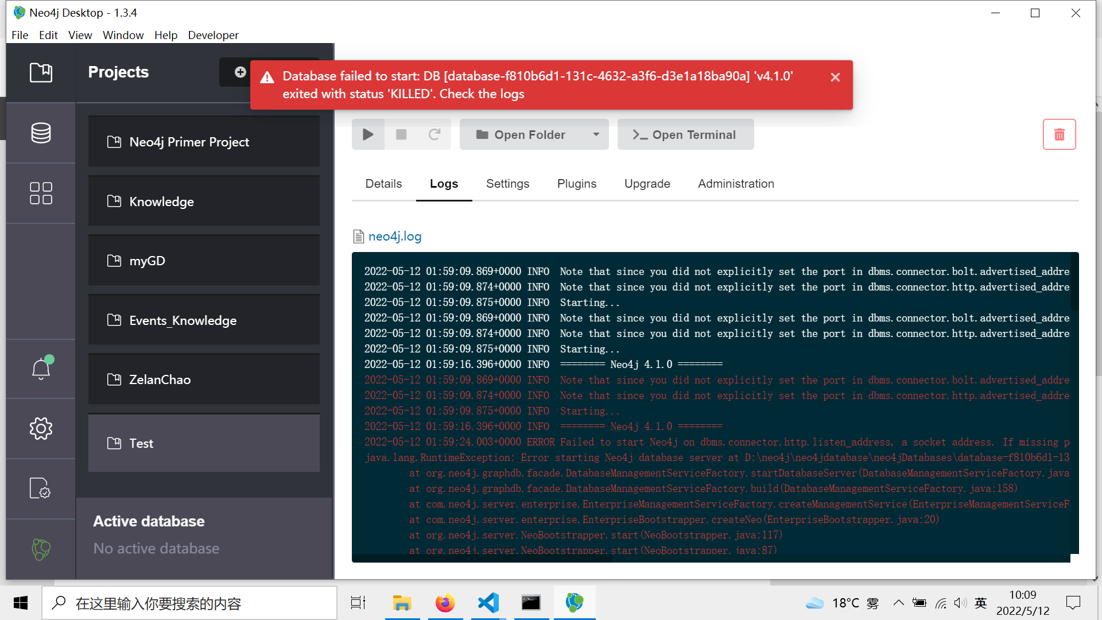Open the Edit menu

(48, 35)
